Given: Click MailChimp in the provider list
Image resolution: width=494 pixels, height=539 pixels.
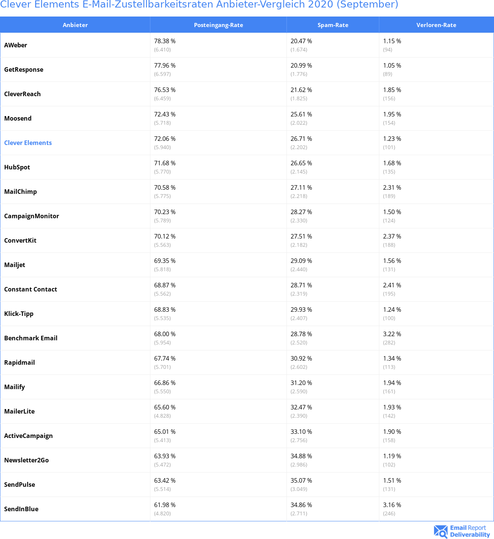Looking at the screenshot, I should [20, 192].
